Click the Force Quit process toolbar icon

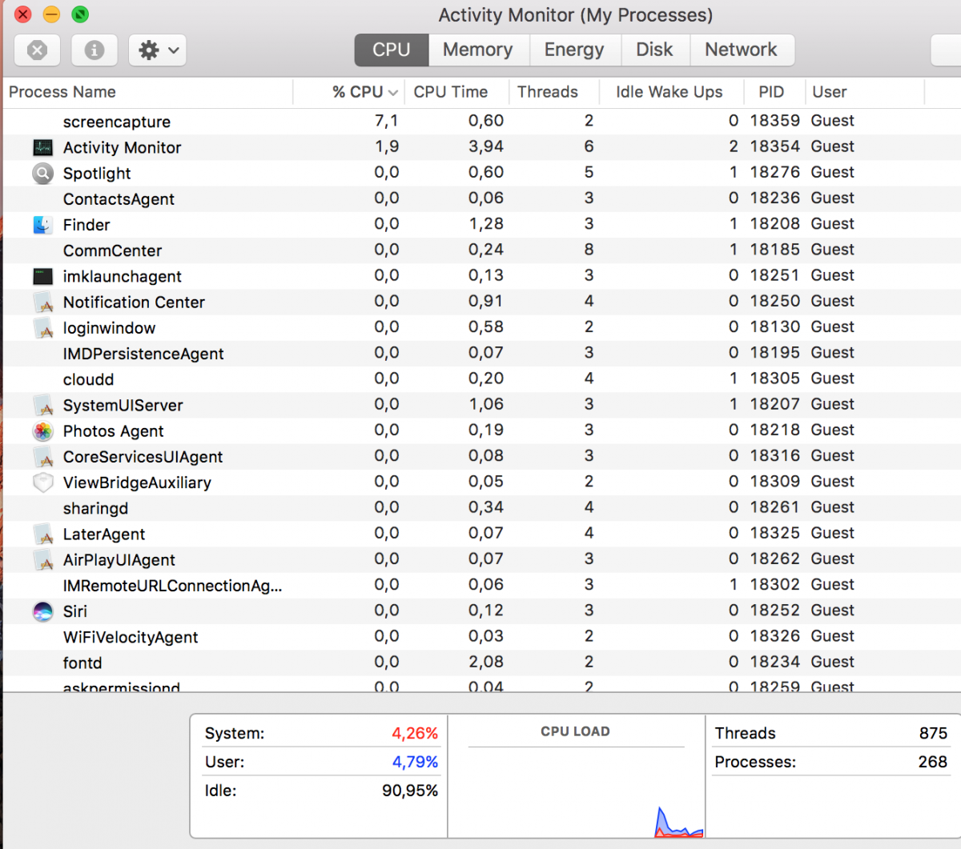click(37, 50)
